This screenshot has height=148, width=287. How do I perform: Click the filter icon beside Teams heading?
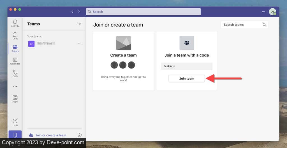pyautogui.click(x=80, y=24)
